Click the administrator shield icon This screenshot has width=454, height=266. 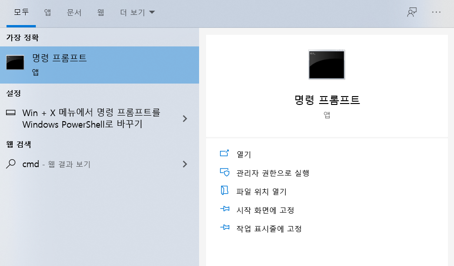225,172
